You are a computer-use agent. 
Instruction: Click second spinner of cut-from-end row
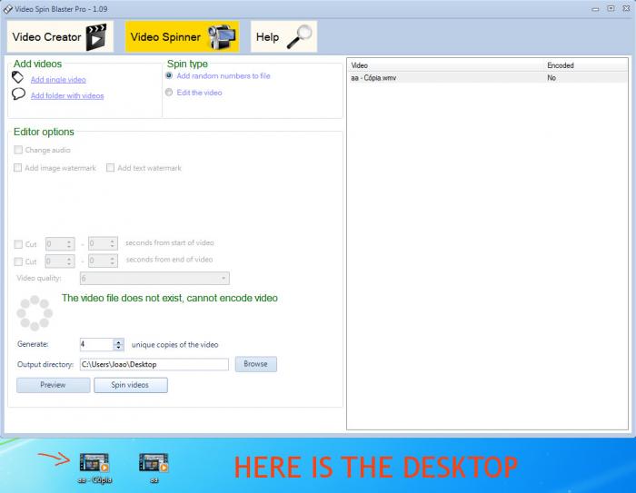pyautogui.click(x=103, y=261)
